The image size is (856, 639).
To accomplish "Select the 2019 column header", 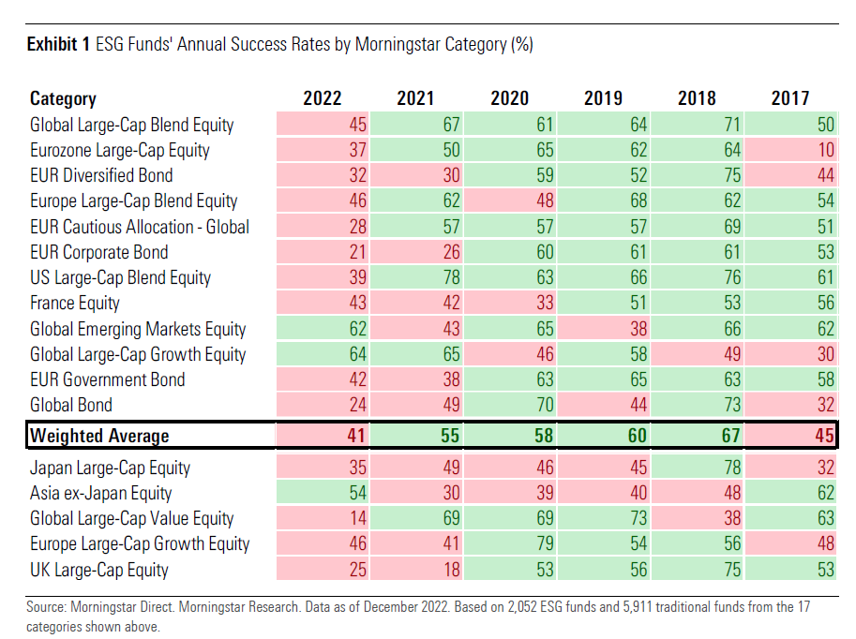I will pyautogui.click(x=603, y=98).
